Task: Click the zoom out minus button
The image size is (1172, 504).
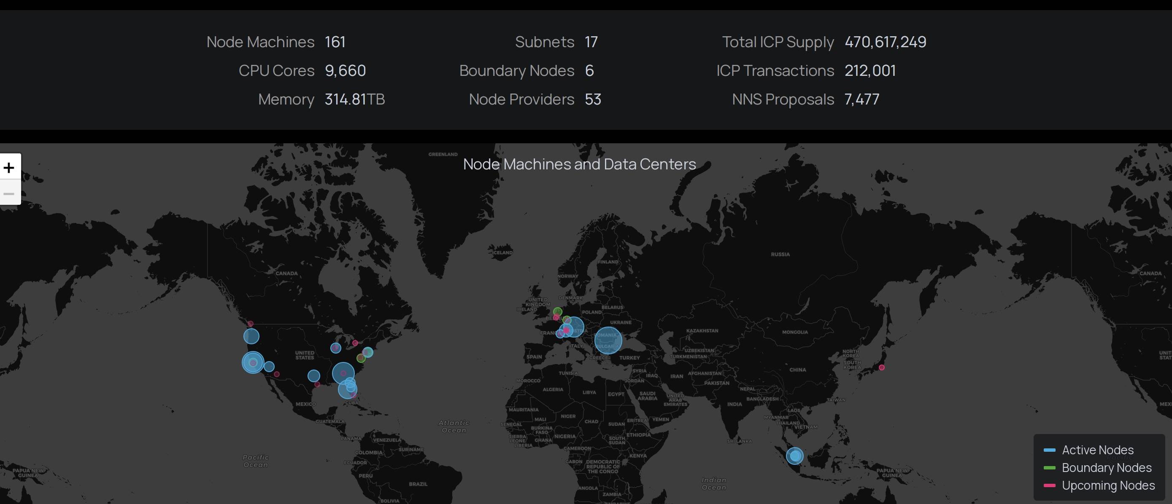Action: pos(9,193)
